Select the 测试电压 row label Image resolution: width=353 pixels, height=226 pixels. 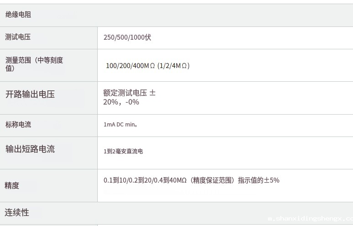[18, 37]
